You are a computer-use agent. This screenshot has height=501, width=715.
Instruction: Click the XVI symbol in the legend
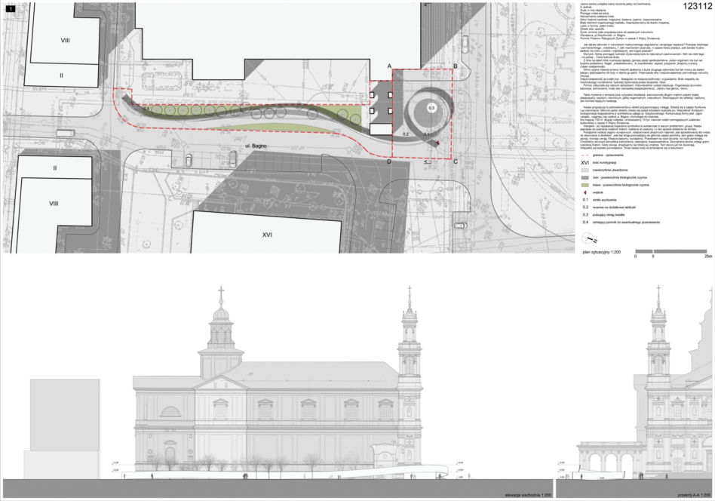tap(585, 163)
